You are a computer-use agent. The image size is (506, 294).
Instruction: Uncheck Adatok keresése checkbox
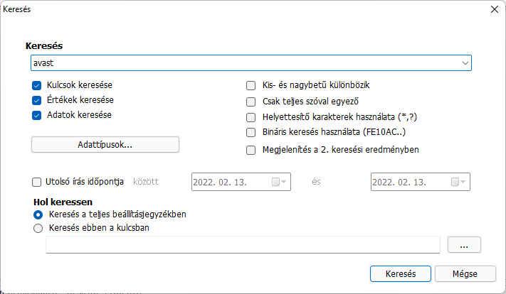[37, 115]
